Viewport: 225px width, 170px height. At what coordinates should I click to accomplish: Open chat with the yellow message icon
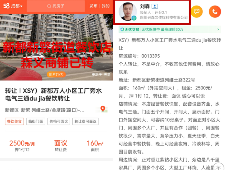click(197, 11)
